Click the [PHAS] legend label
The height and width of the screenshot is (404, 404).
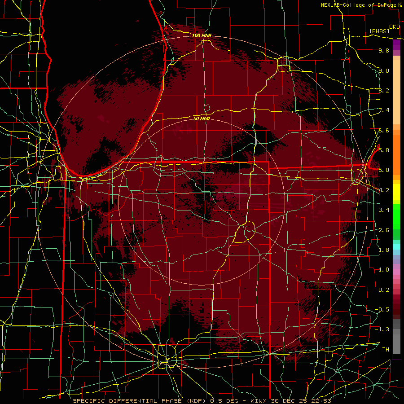(x=379, y=31)
